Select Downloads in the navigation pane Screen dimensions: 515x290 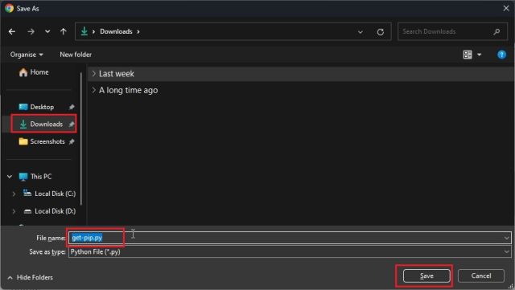[44, 124]
